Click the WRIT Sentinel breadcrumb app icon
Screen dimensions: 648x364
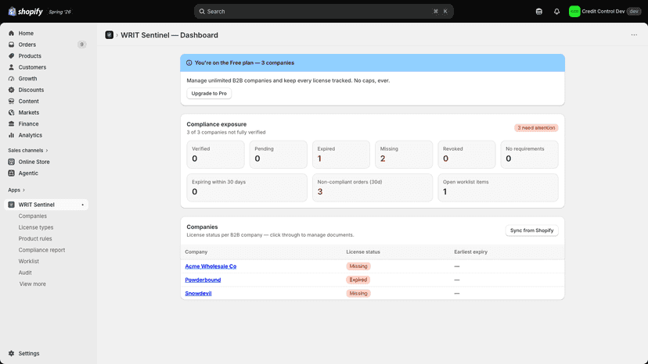(x=109, y=35)
